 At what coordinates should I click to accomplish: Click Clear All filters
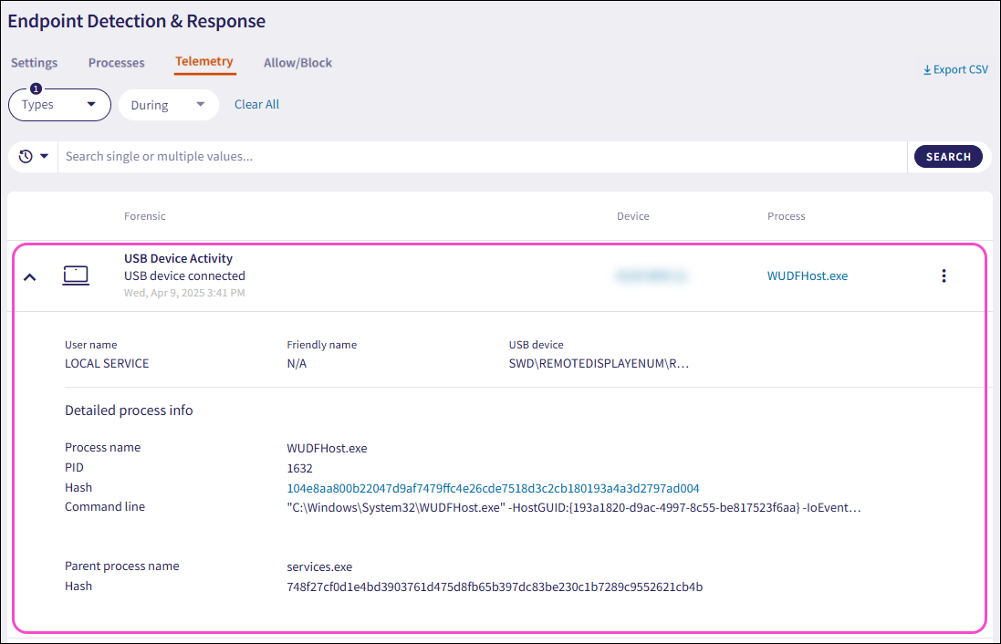(x=256, y=105)
